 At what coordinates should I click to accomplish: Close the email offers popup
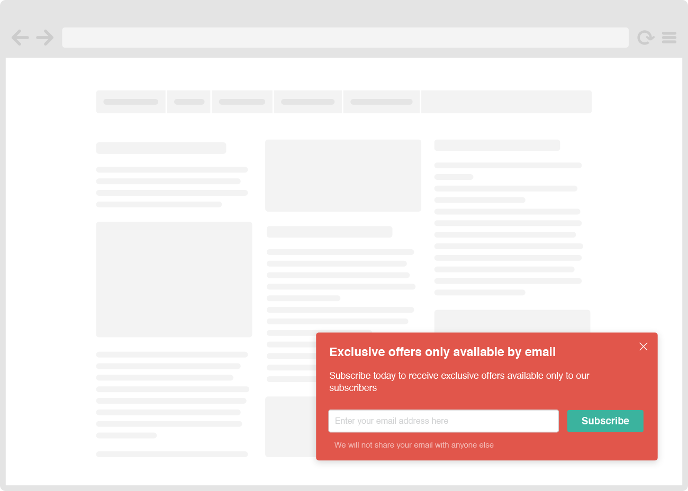tap(644, 347)
